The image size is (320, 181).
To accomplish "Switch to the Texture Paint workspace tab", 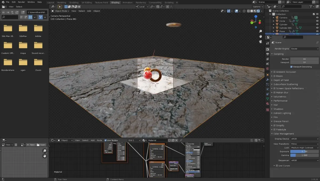I will 101,3.
